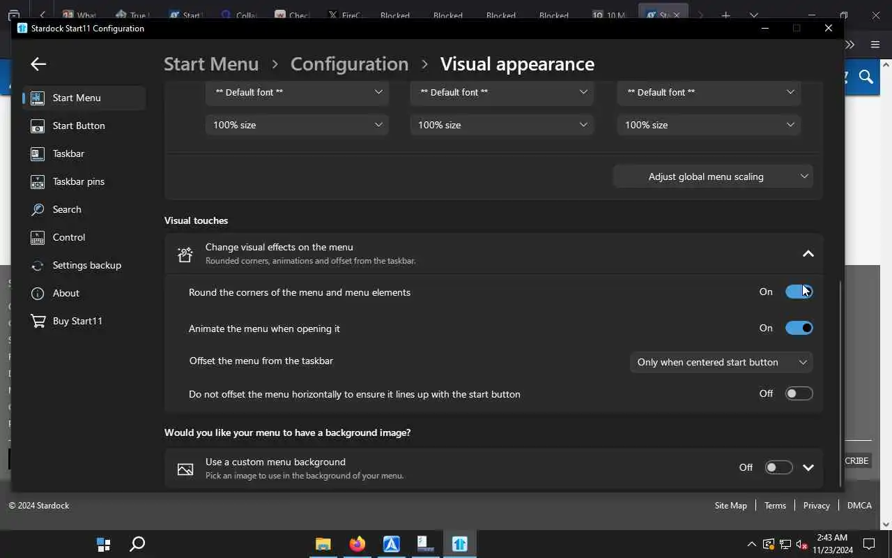Select the Buy Start11 cart icon
The width and height of the screenshot is (892, 558).
pyautogui.click(x=38, y=322)
